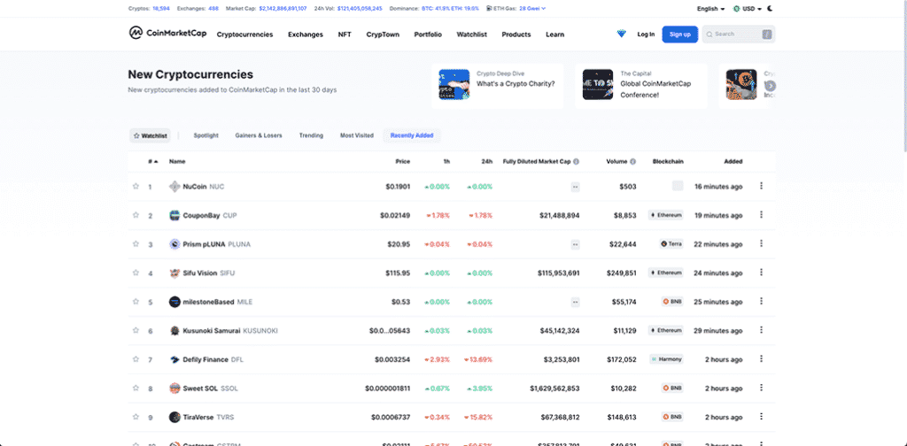
Task: Star NuCoin to add to watchlist
Action: click(136, 186)
